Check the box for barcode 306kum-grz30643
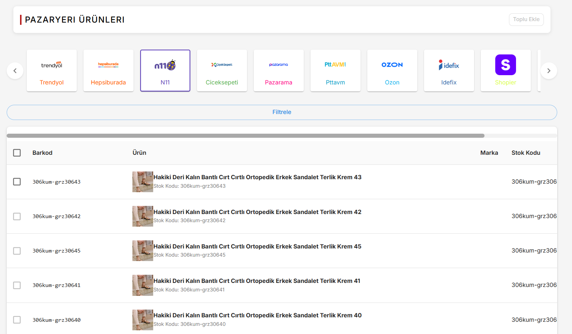 pos(17,182)
